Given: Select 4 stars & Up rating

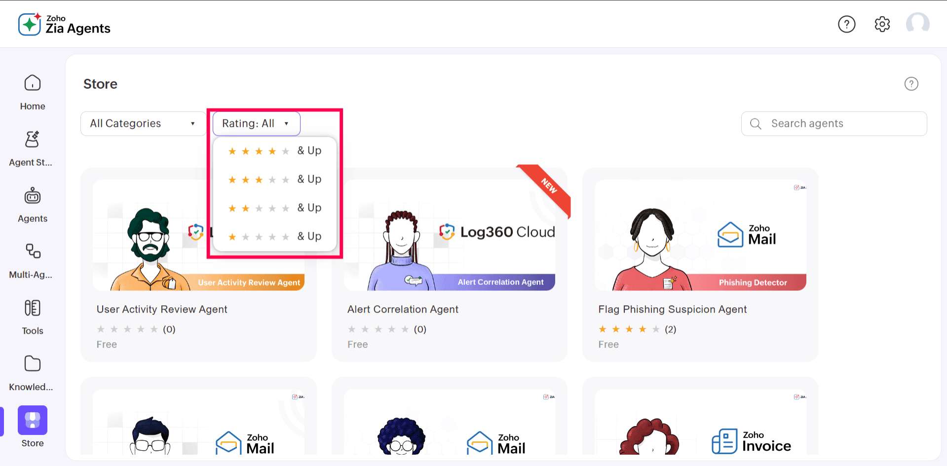Looking at the screenshot, I should (x=275, y=151).
